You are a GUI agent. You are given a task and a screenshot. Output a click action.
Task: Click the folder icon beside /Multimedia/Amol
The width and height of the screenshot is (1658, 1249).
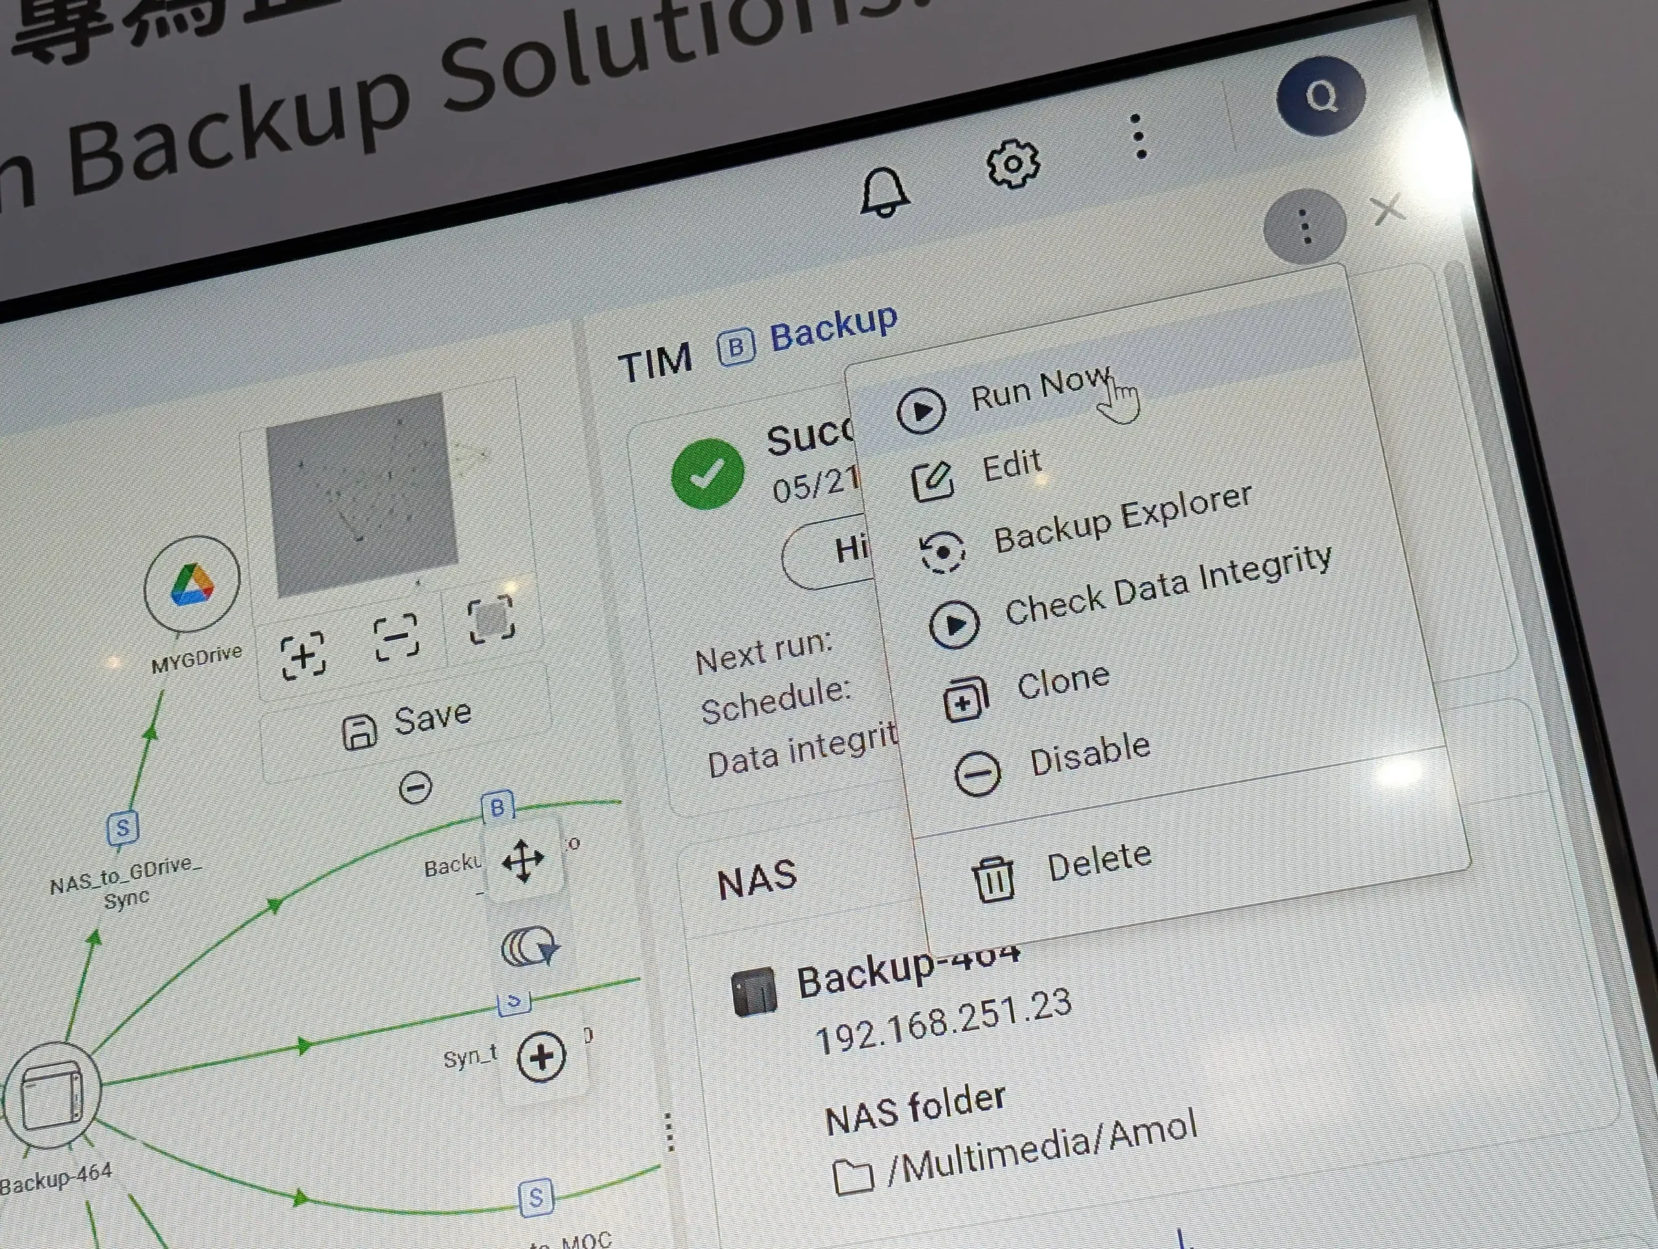click(854, 1176)
